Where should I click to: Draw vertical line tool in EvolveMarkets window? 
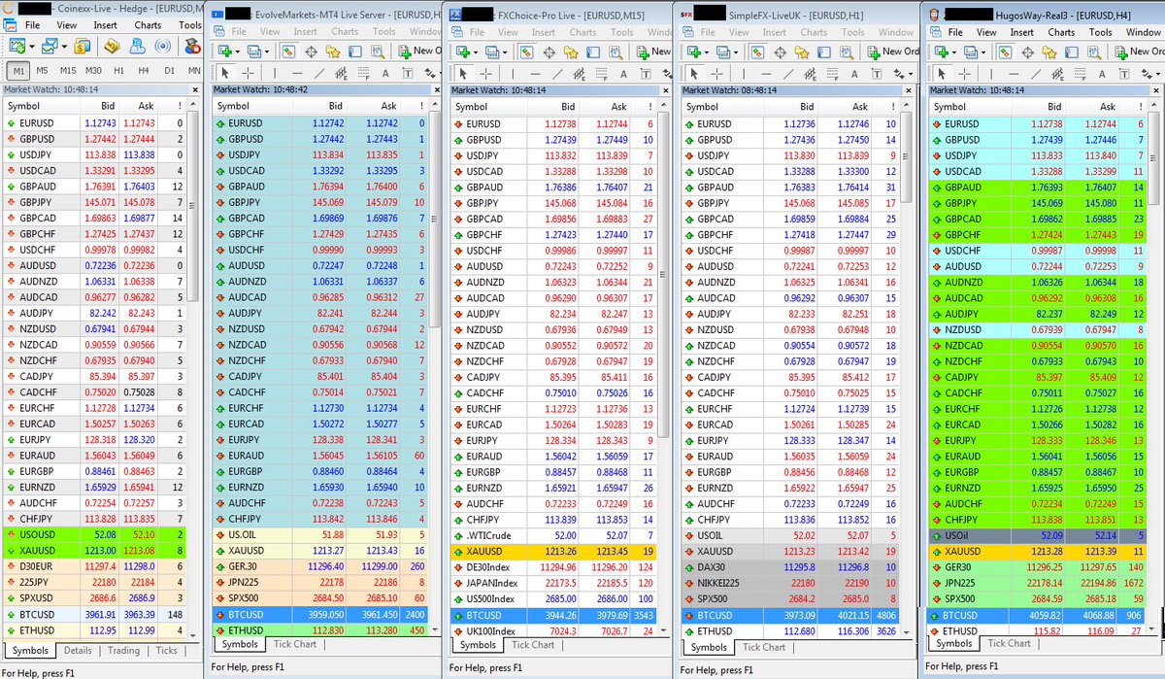[275, 73]
